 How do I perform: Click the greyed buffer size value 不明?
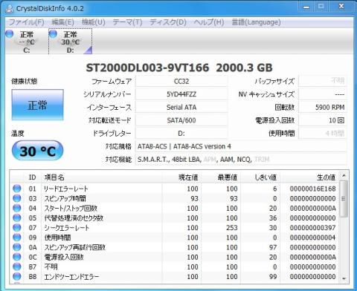pos(323,81)
